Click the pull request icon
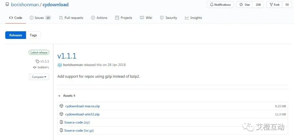The height and width of the screenshot is (140, 294). (61, 18)
